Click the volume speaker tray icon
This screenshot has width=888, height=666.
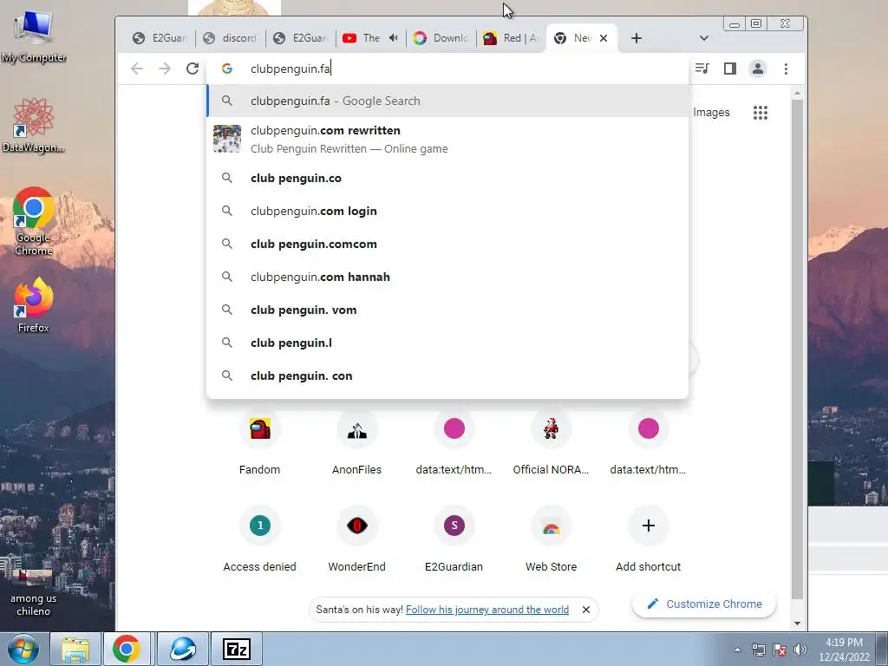pos(800,650)
